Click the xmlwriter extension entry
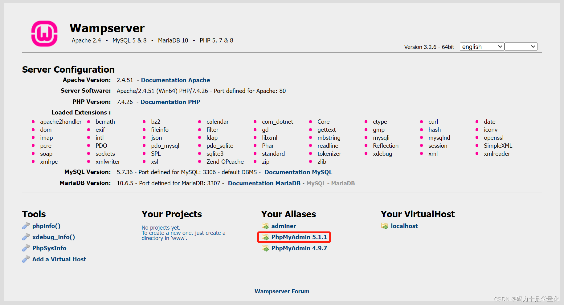This screenshot has width=564, height=305. click(108, 162)
